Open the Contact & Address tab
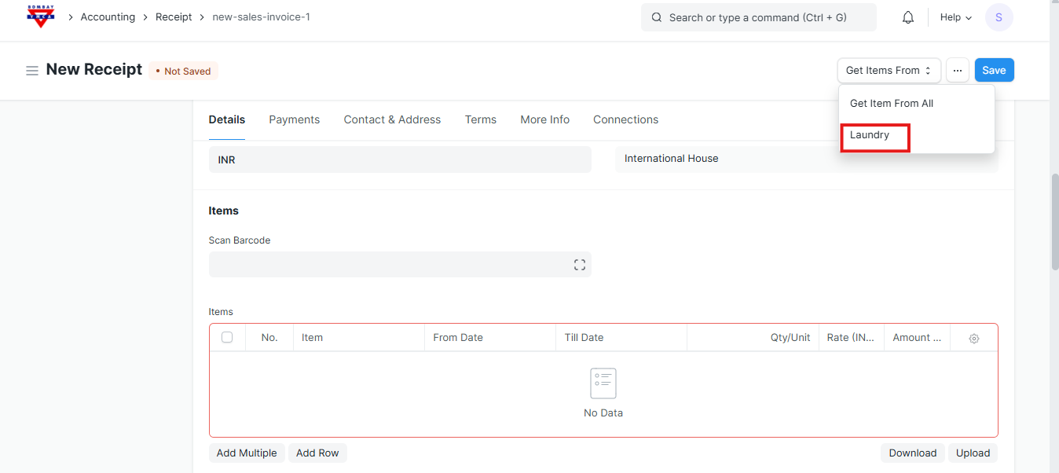This screenshot has height=473, width=1059. point(392,119)
